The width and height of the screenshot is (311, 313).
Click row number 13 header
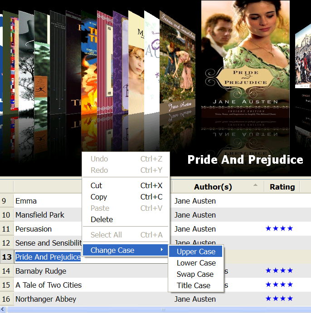coord(7,257)
